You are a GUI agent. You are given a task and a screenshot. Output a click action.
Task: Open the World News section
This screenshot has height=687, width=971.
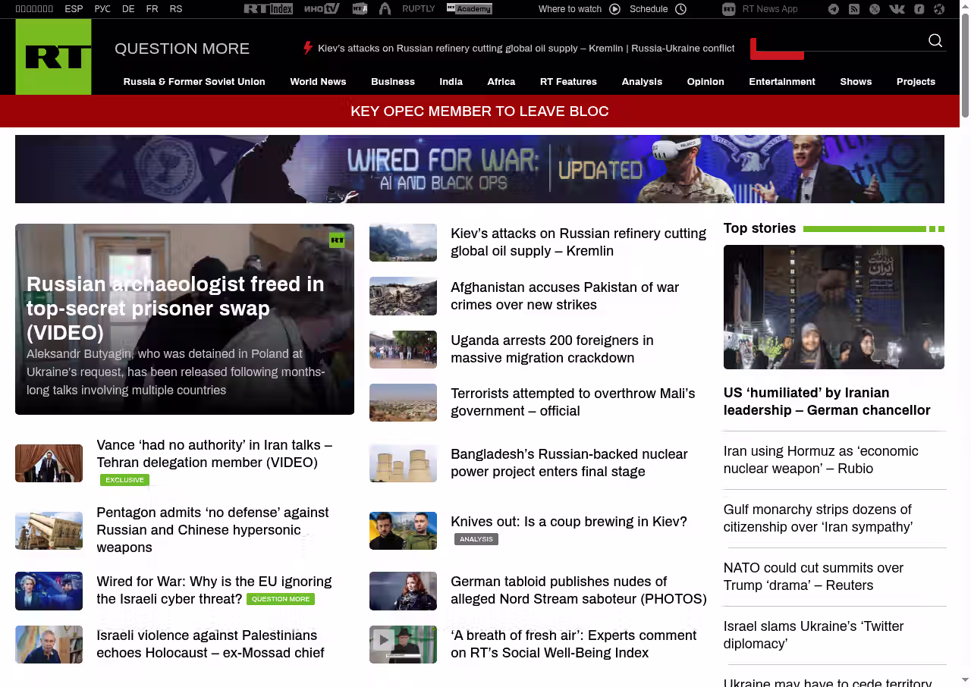pyautogui.click(x=318, y=82)
